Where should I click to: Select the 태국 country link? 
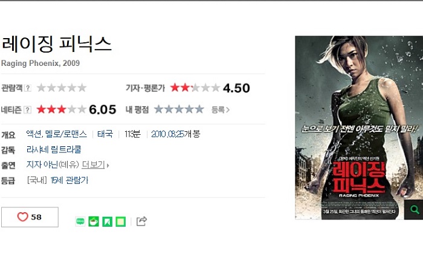(105, 134)
